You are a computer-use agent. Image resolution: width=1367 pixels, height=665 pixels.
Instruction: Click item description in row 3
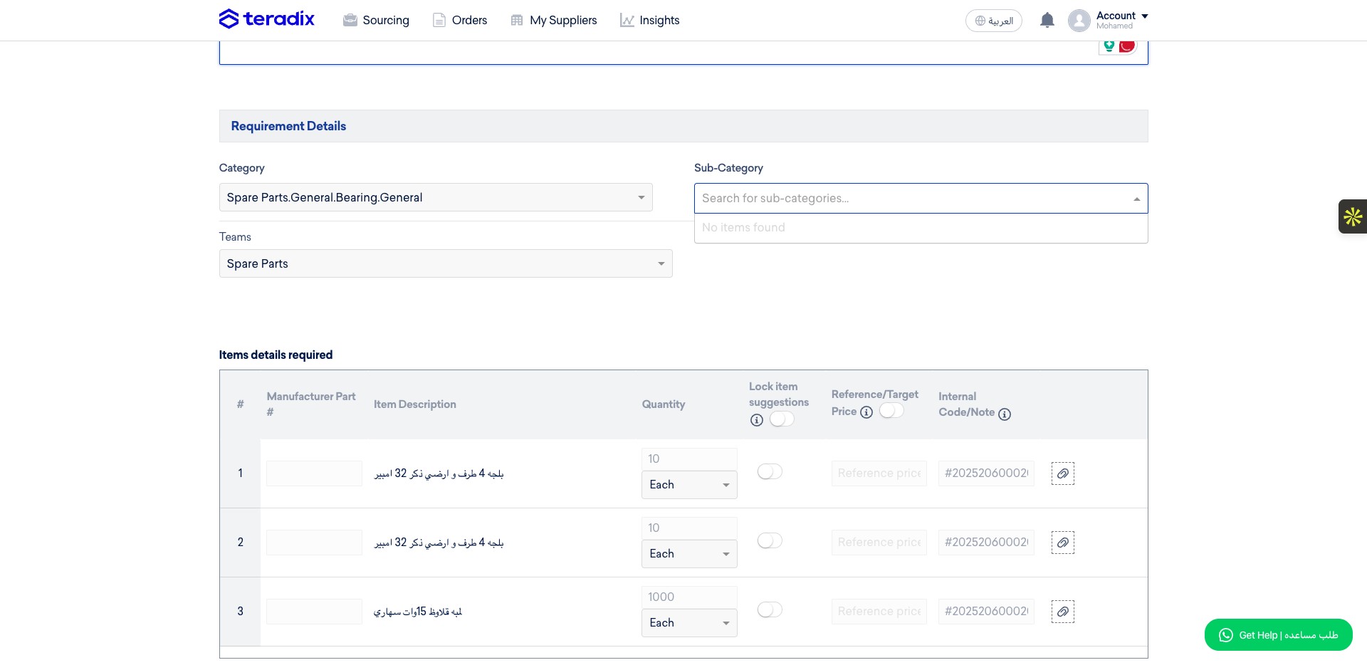(418, 612)
